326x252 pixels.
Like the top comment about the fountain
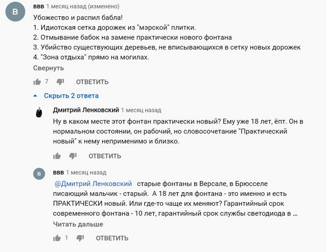click(x=37, y=82)
